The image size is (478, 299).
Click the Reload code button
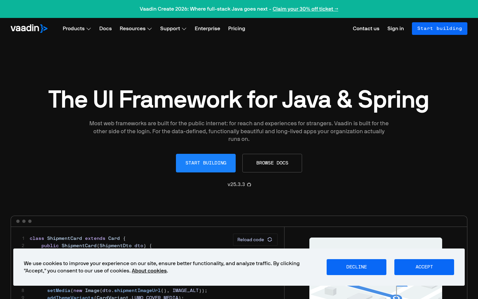(x=255, y=240)
